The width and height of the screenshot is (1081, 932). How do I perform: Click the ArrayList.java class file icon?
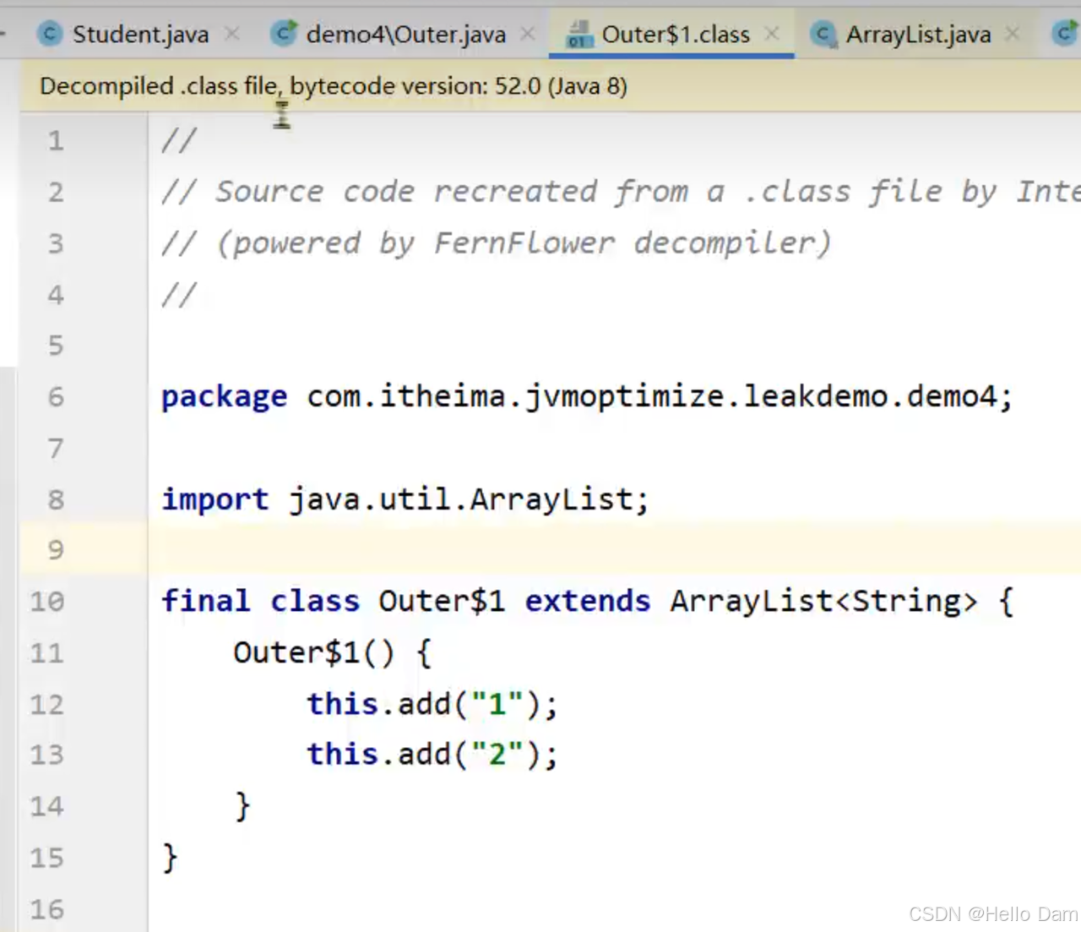[x=823, y=34]
